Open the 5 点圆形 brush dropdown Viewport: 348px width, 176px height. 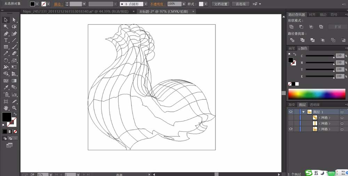tap(145, 4)
